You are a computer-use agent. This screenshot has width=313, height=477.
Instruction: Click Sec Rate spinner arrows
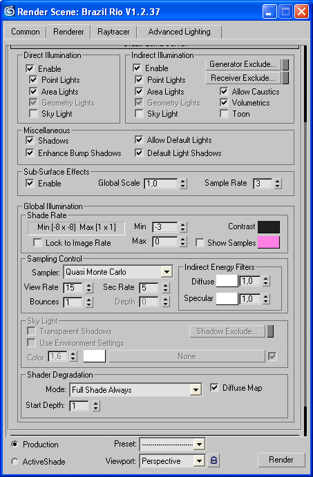[165, 288]
